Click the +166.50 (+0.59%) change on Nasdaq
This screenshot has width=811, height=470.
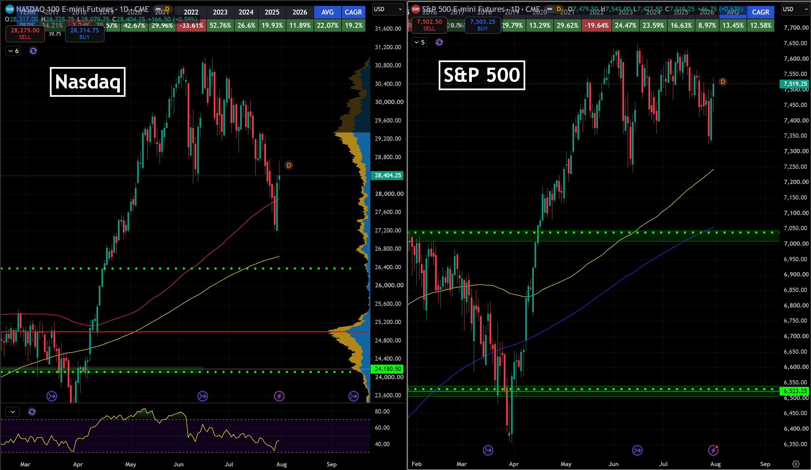(x=172, y=19)
